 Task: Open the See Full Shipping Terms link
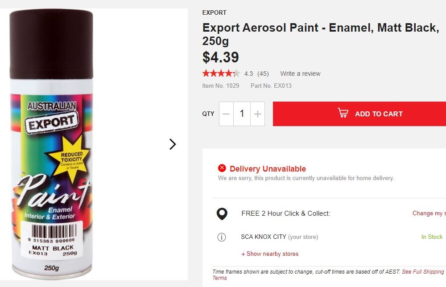click(x=422, y=272)
